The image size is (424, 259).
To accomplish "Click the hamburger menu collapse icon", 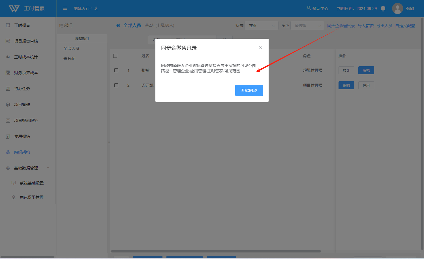I will click(x=65, y=9).
